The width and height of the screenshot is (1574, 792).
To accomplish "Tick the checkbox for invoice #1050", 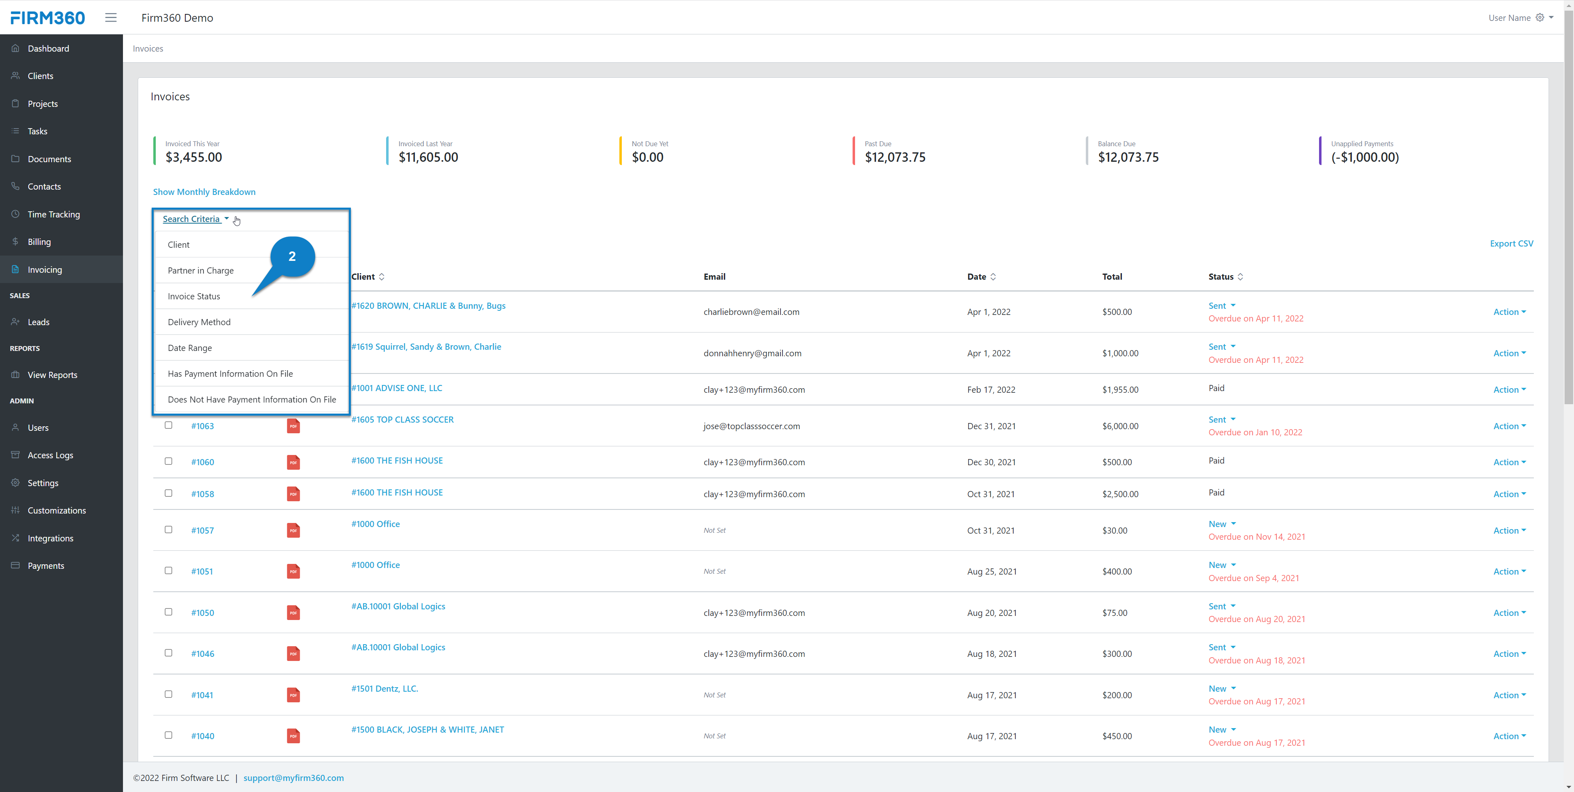I will pyautogui.click(x=168, y=613).
